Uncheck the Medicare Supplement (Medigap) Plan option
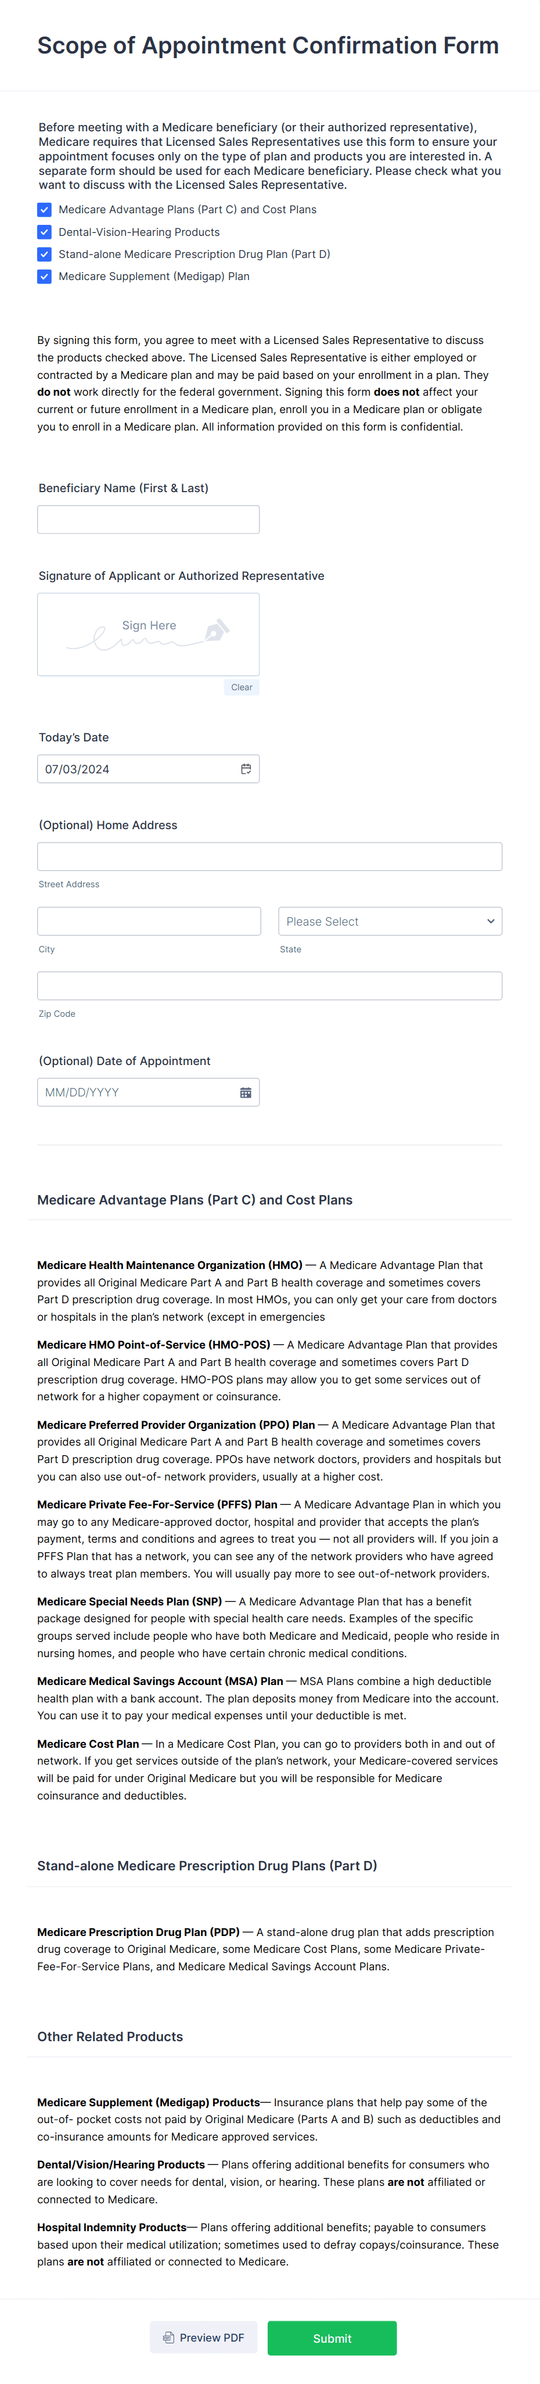The height and width of the screenshot is (2384, 540). [44, 276]
